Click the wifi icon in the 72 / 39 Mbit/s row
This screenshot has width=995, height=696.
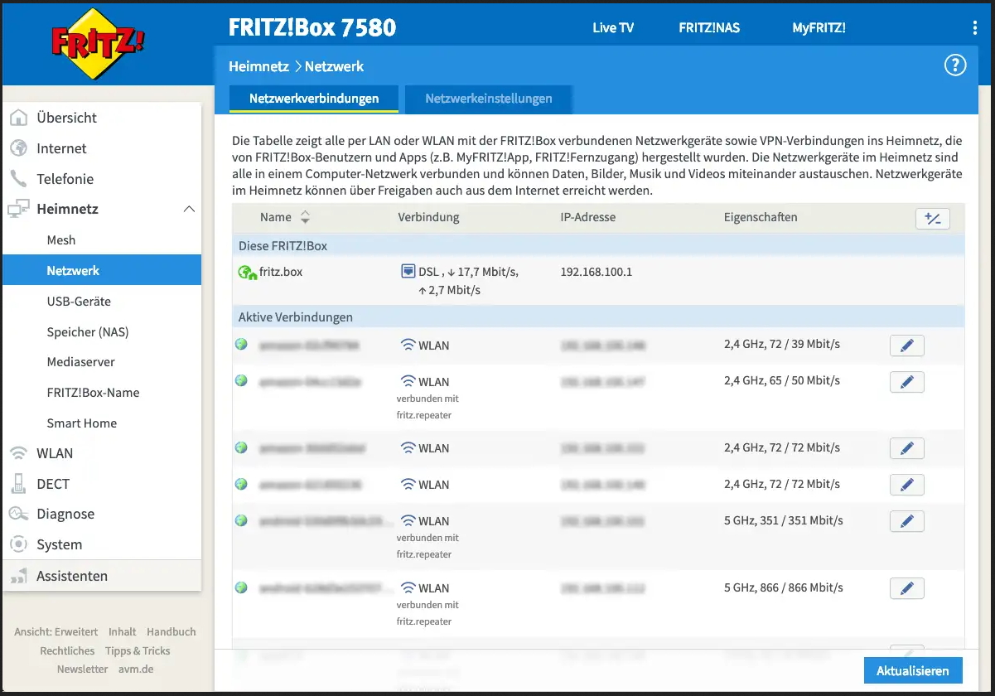[408, 345]
